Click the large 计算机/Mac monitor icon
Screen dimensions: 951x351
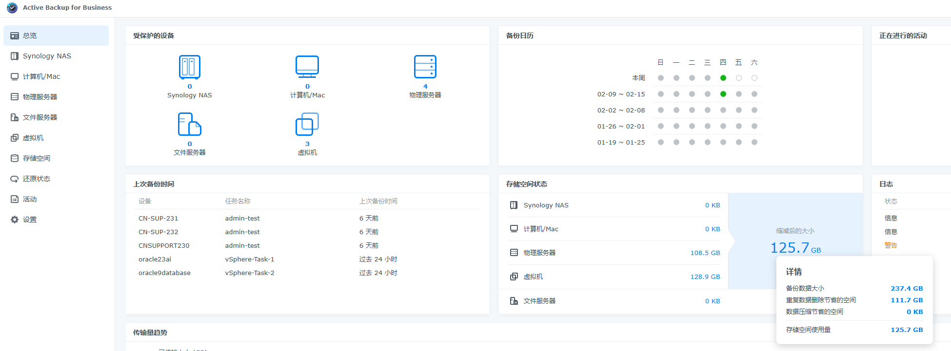pyautogui.click(x=307, y=67)
